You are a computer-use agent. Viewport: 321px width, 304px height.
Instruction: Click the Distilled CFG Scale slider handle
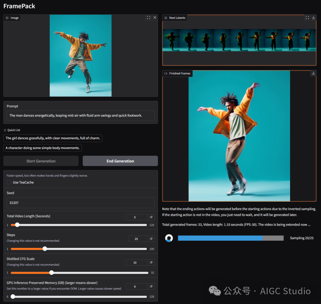[51, 273]
